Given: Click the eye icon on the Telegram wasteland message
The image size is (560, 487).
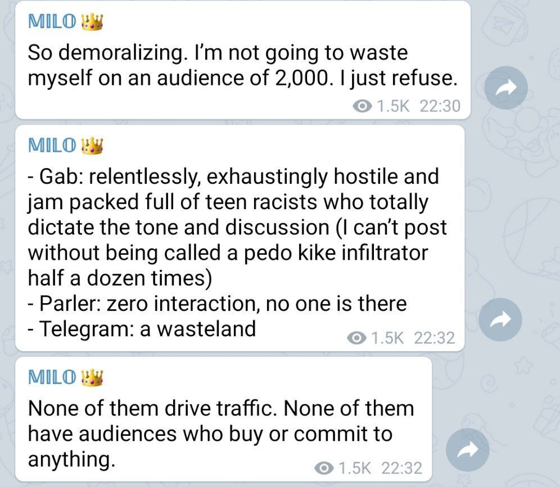Looking at the screenshot, I should pyautogui.click(x=356, y=337).
